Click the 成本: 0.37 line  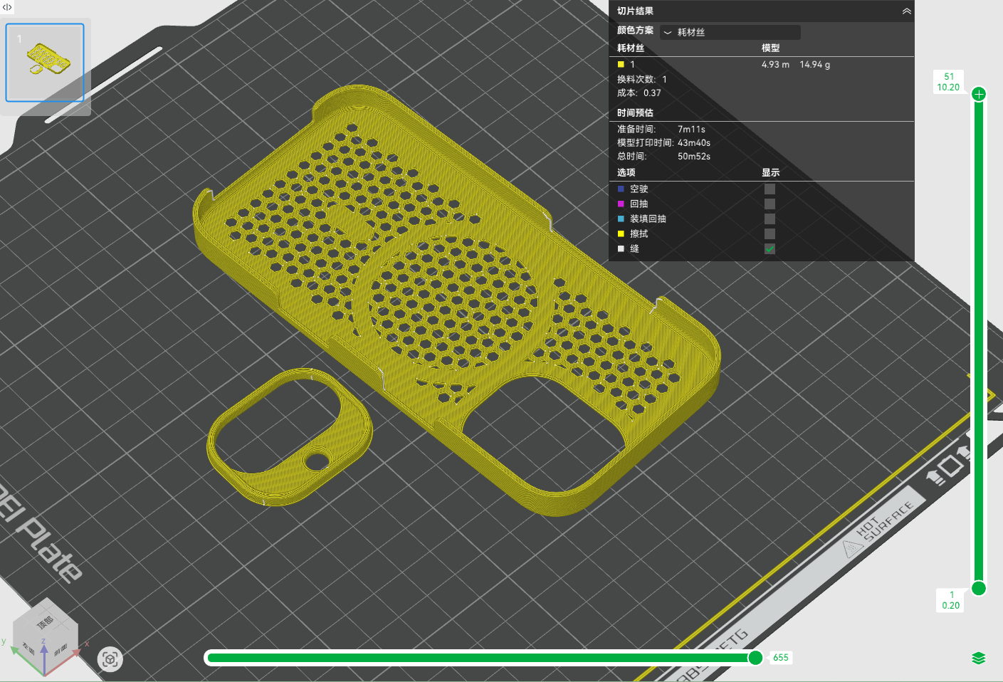coord(639,93)
